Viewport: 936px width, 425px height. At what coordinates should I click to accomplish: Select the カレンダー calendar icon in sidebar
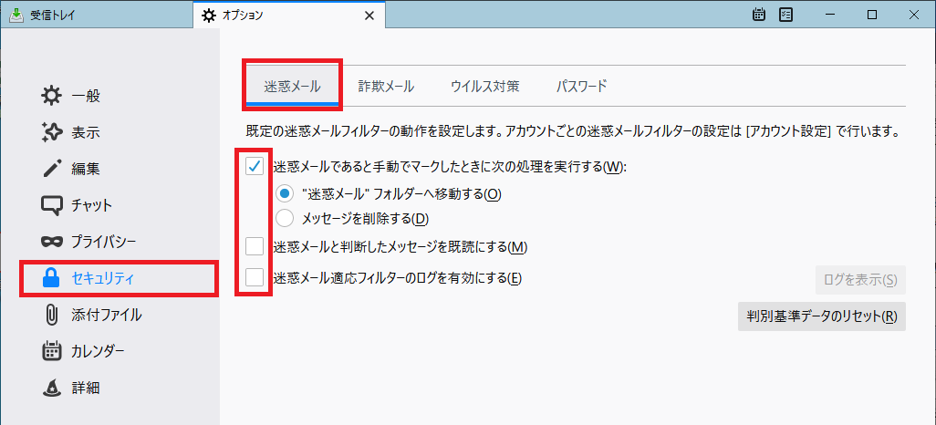pyautogui.click(x=52, y=351)
